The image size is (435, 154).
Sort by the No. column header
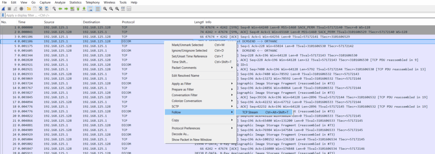[8, 22]
